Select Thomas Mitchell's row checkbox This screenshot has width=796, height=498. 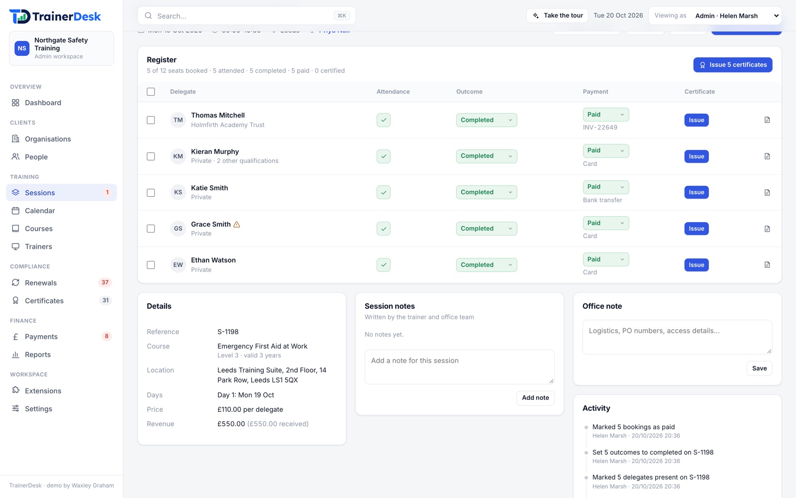151,120
